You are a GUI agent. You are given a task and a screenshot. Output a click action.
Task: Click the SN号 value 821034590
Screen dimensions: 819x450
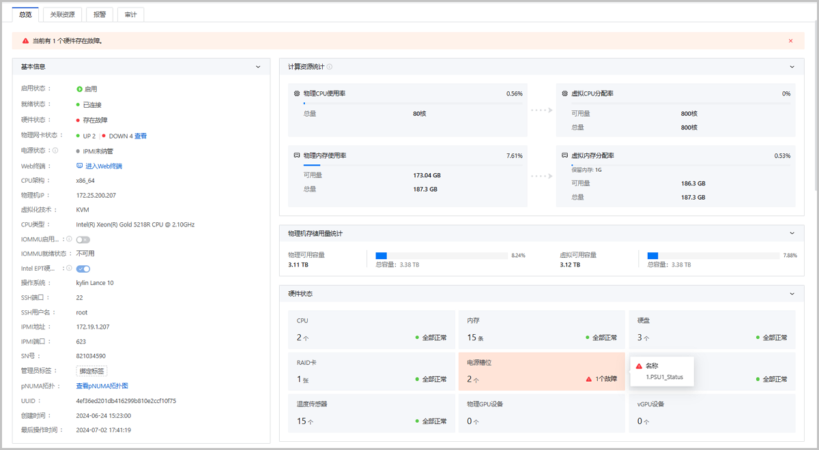91,356
